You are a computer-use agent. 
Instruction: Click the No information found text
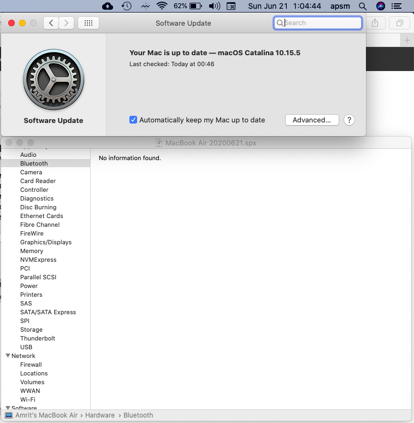(x=129, y=158)
